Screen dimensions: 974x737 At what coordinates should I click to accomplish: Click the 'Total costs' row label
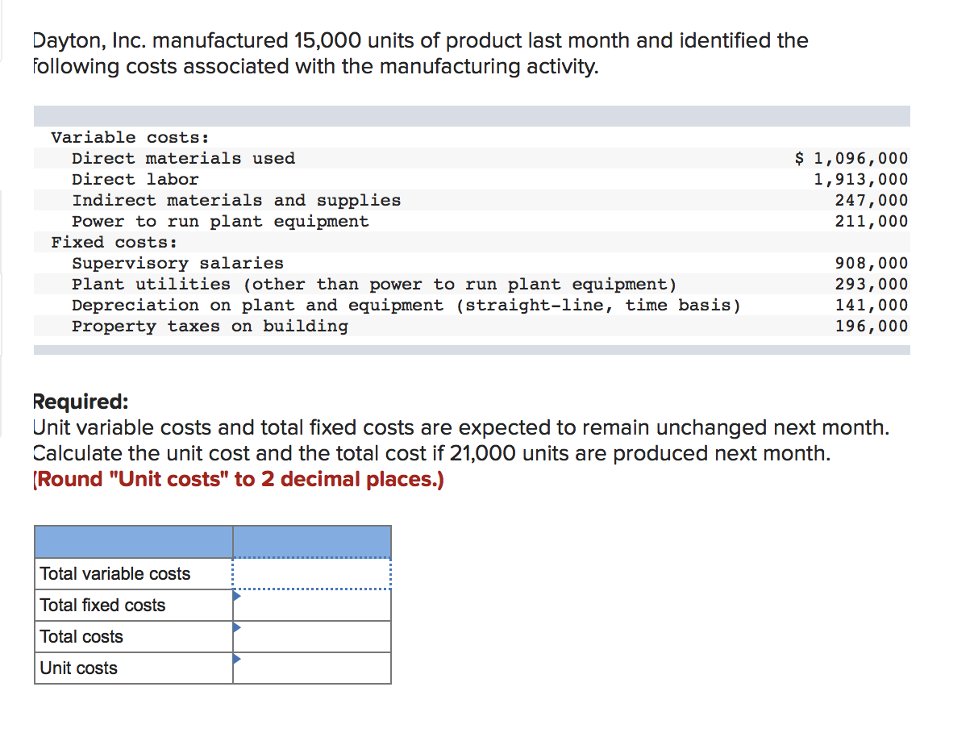(x=81, y=637)
